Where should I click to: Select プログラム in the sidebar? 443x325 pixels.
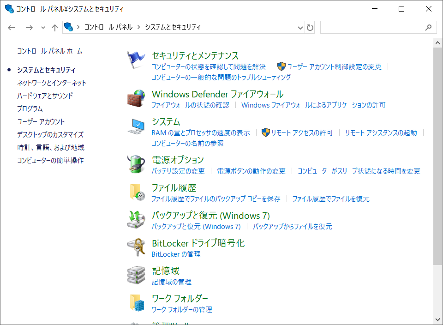coord(30,108)
